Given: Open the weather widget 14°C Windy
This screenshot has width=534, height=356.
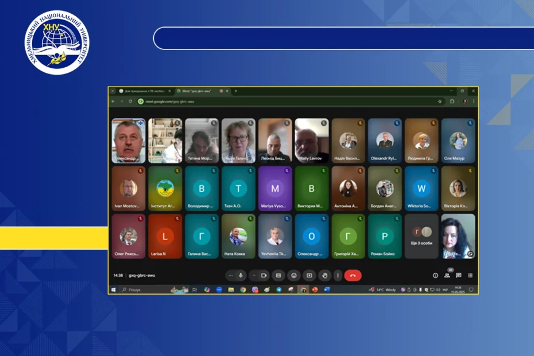Looking at the screenshot, I should point(382,289).
